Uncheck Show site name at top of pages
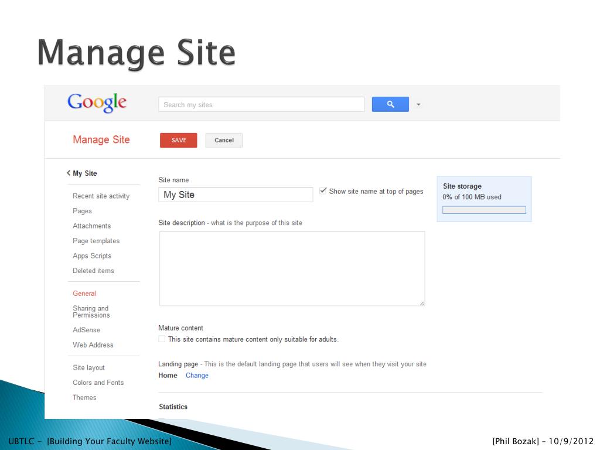The width and height of the screenshot is (600, 450). [x=323, y=190]
